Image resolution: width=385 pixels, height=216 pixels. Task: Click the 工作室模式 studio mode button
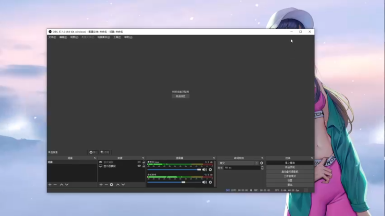[x=290, y=176]
